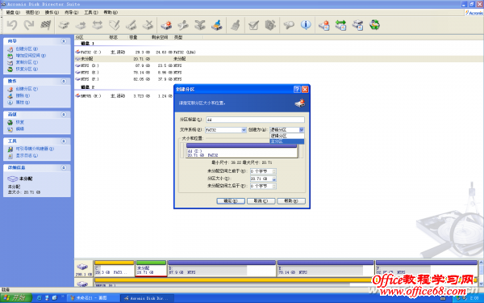The image size is (484, 303).
Task: Collapse the 工具 sidebar panel
Action: pos(64,141)
